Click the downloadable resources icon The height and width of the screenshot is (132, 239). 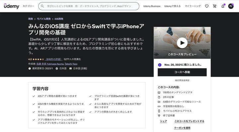click(159, 102)
